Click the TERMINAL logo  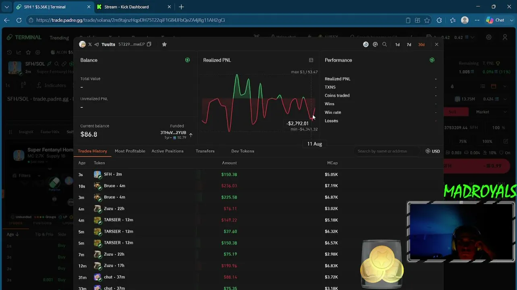(x=24, y=37)
